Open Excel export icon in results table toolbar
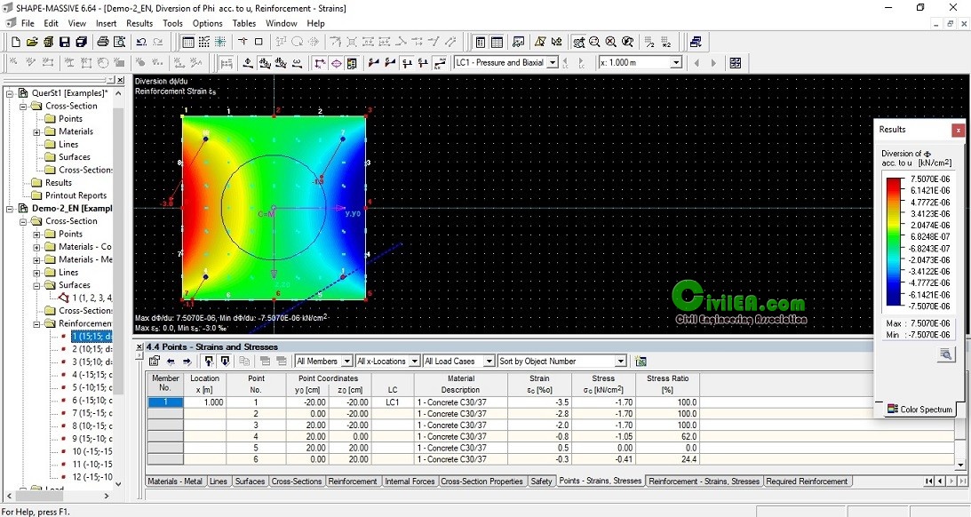Screen dimensions: 971x517 click(x=641, y=362)
